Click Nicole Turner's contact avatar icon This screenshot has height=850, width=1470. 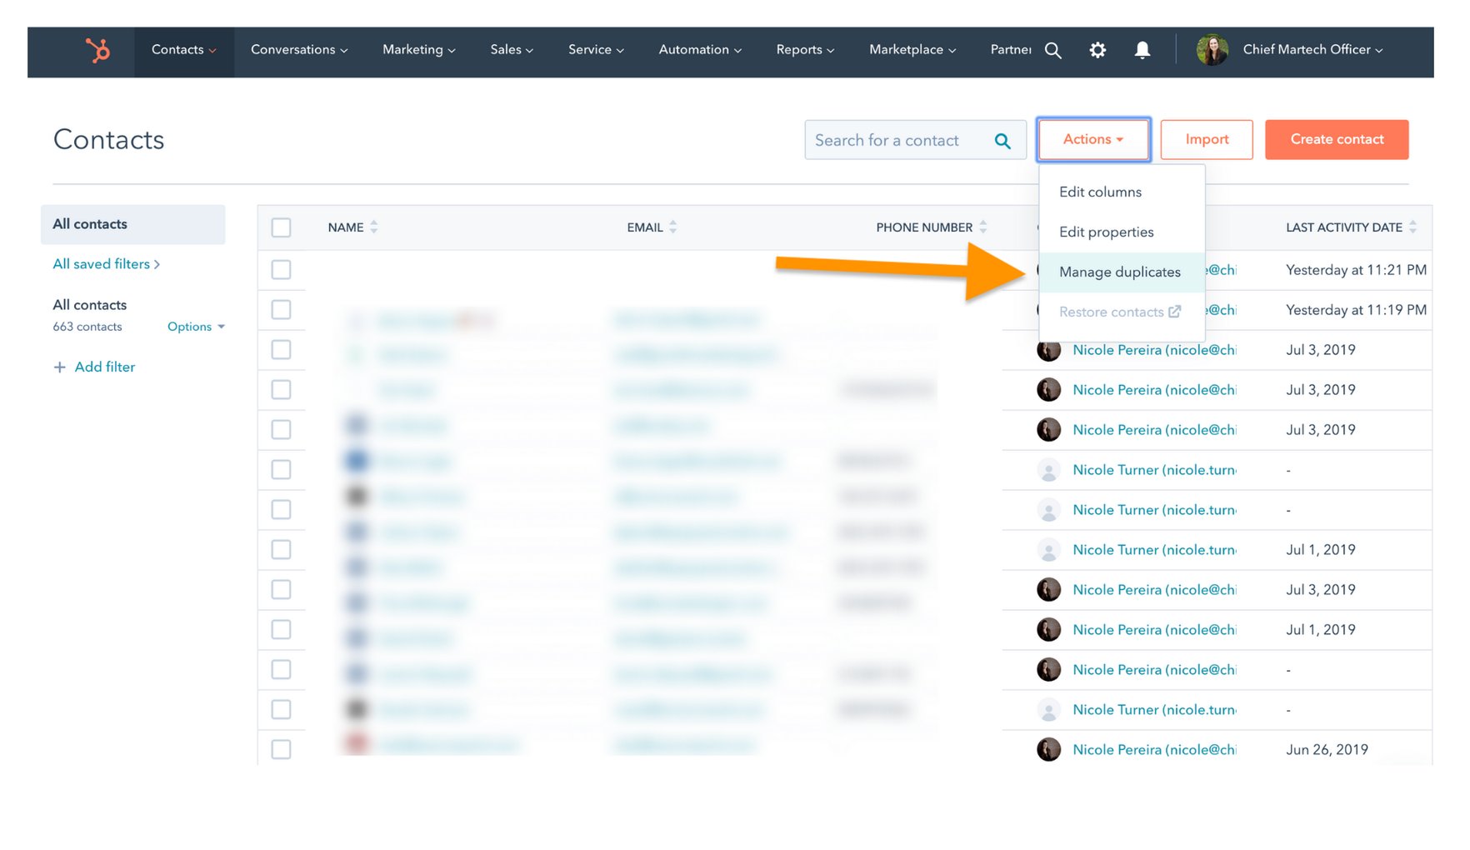(1048, 470)
